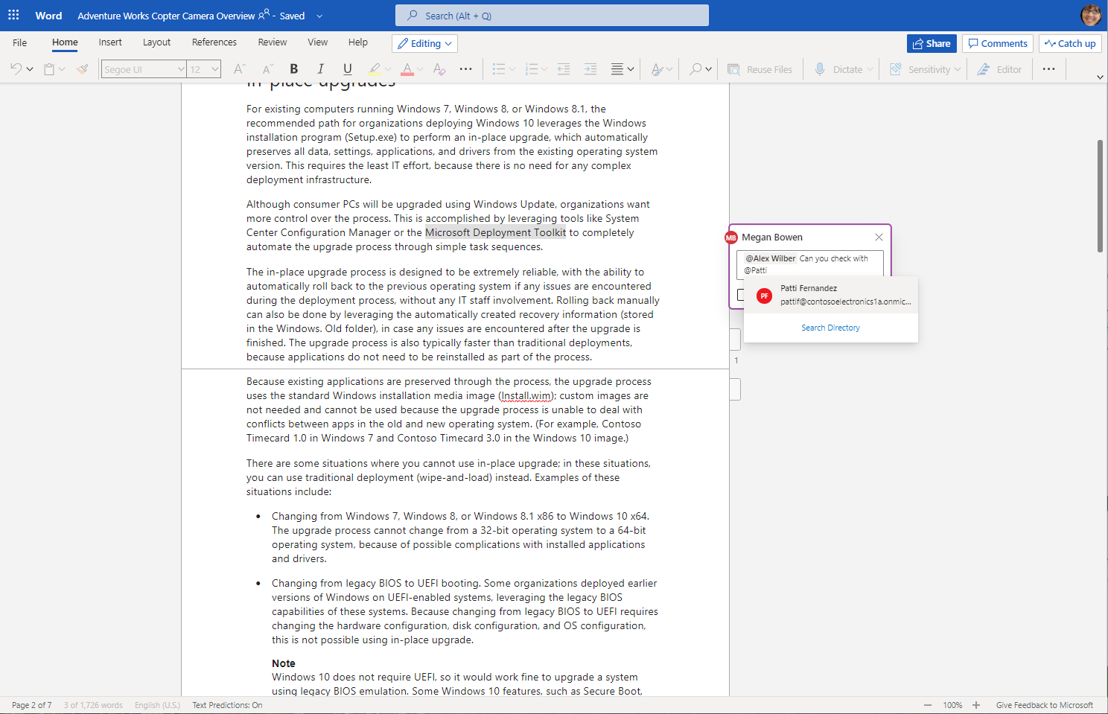Click the 100% zoom level

click(x=952, y=705)
